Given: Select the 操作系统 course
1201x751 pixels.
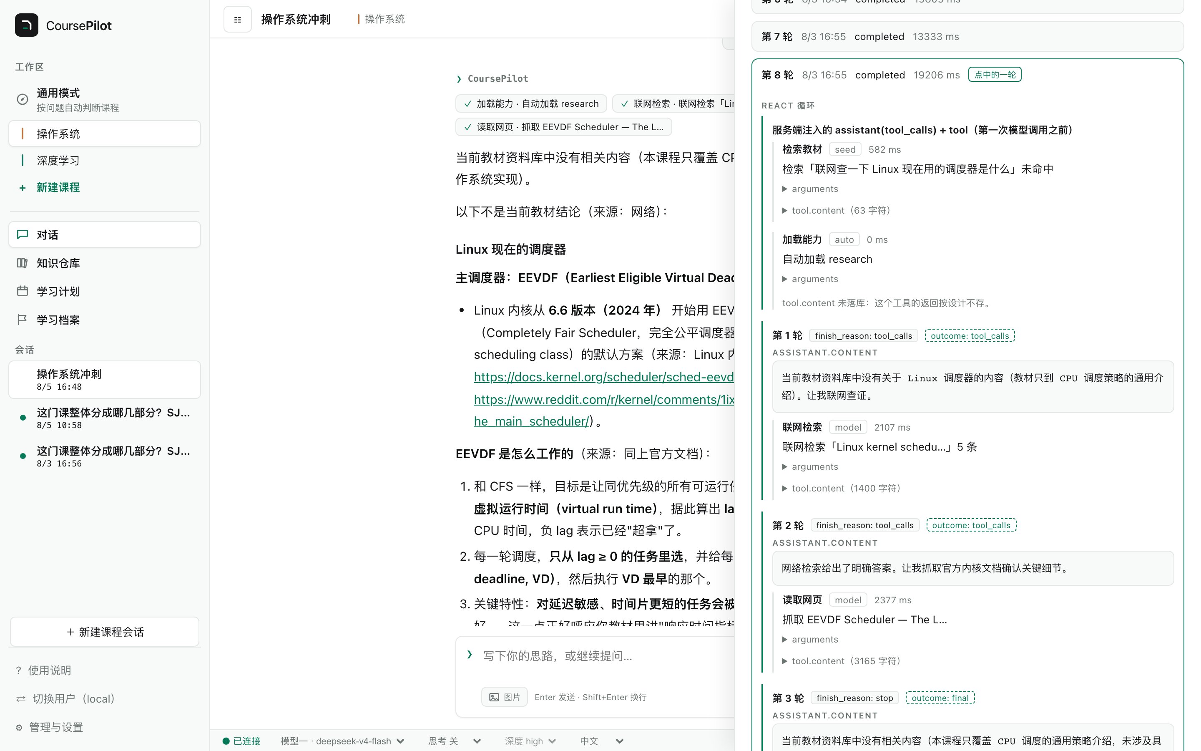Looking at the screenshot, I should (x=105, y=134).
